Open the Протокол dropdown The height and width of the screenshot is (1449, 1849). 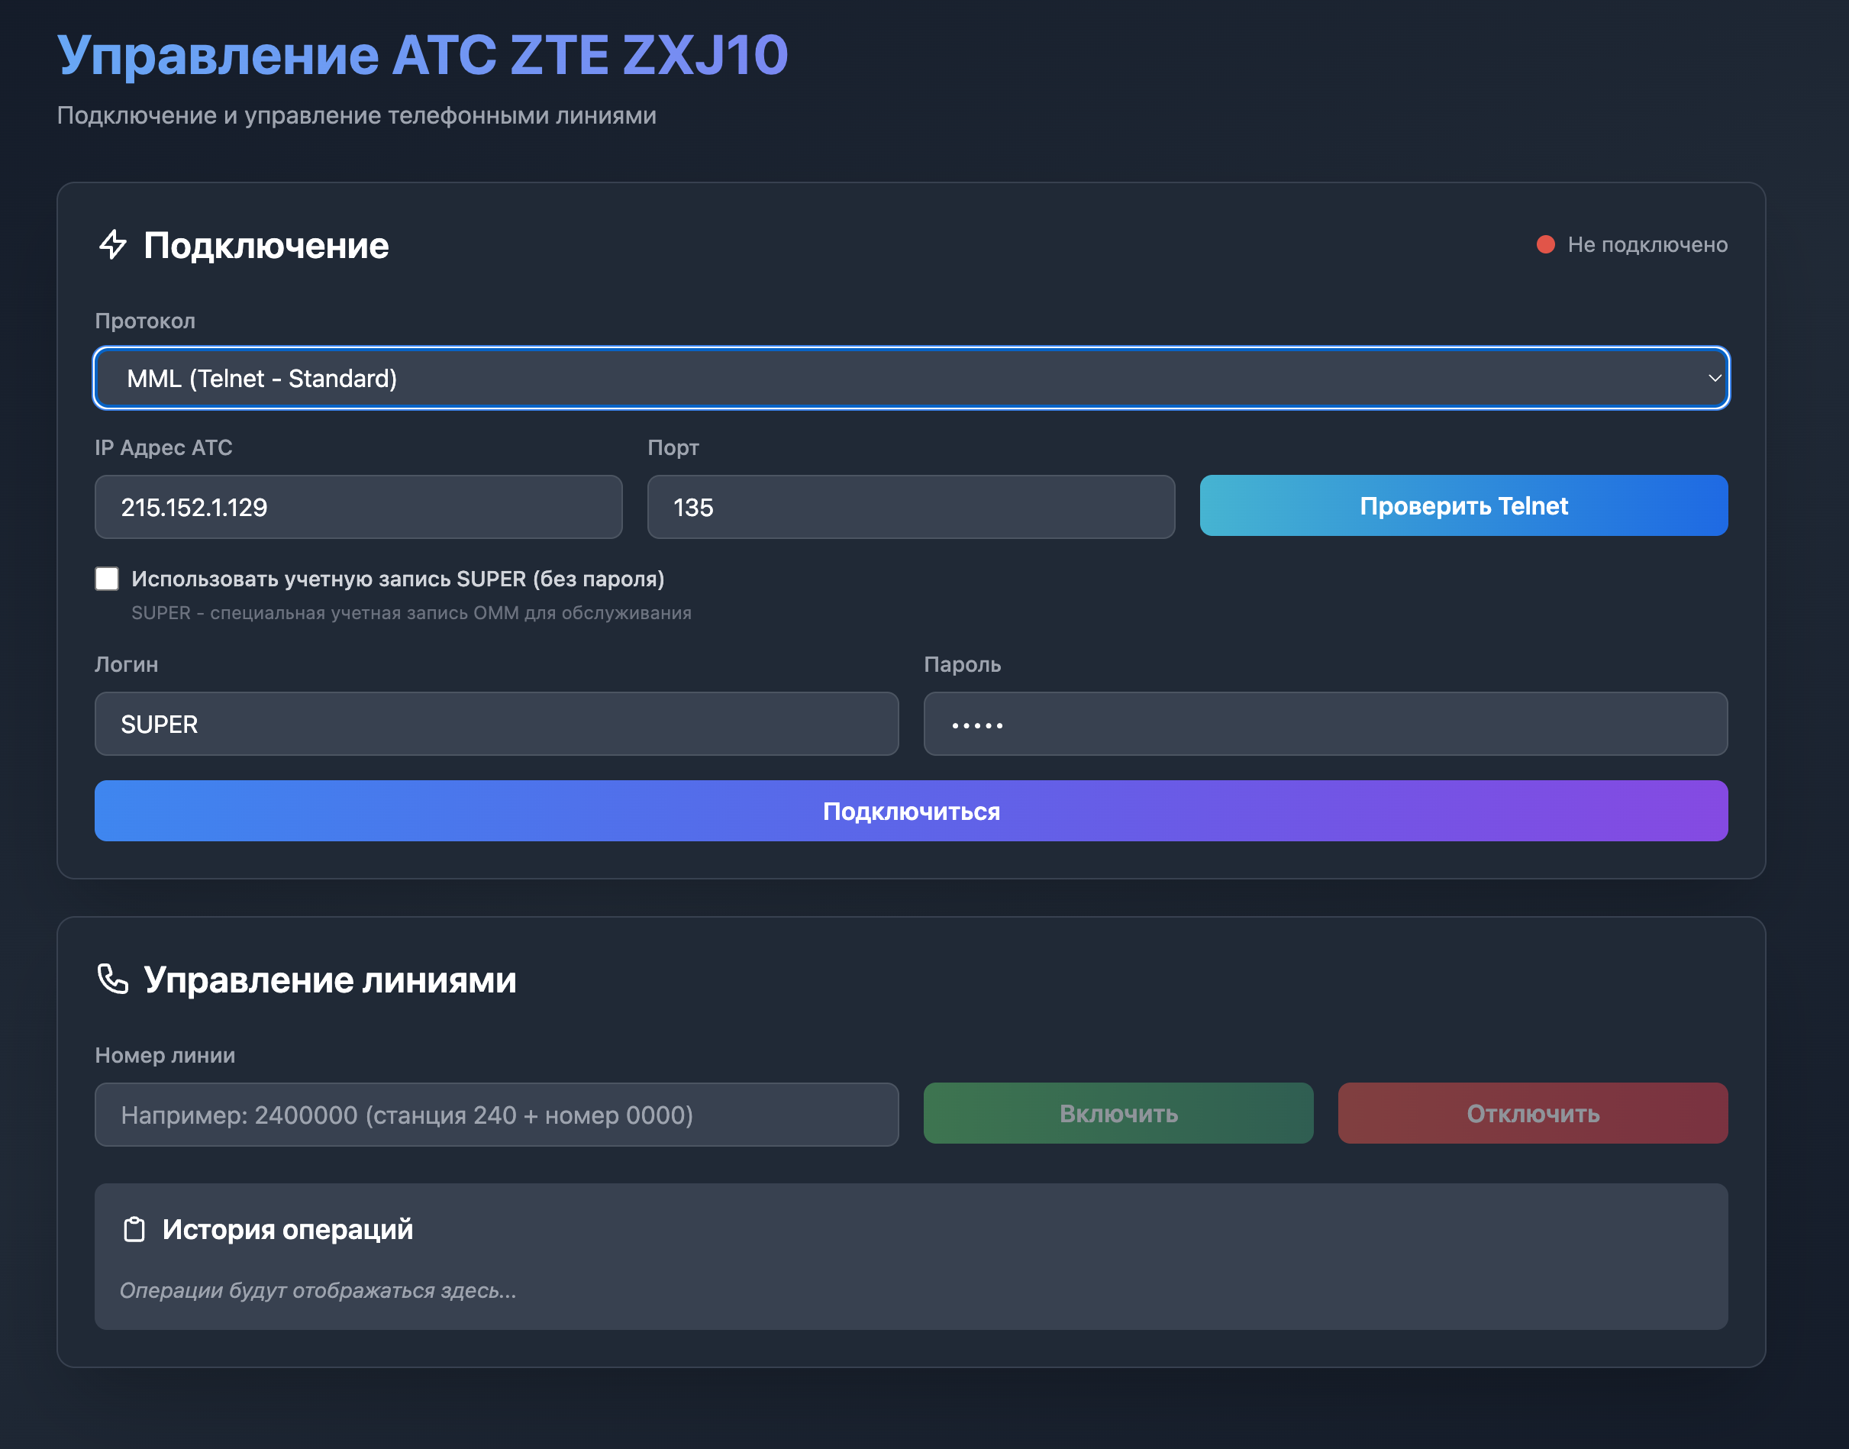911,379
